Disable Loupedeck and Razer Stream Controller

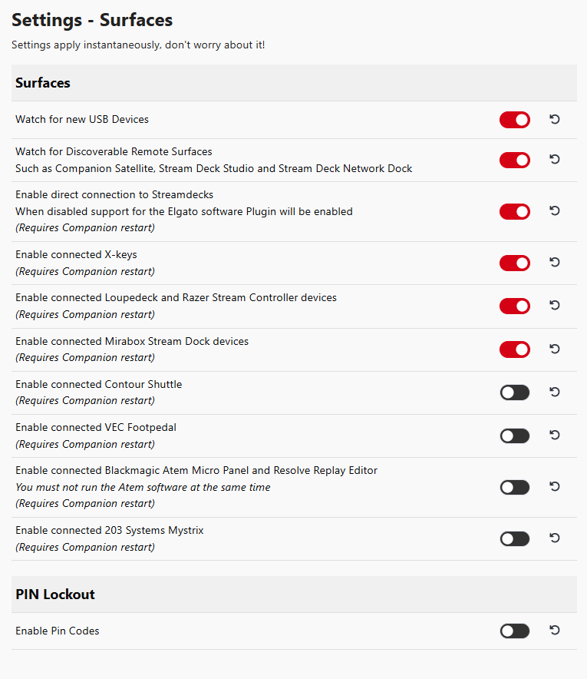click(515, 306)
